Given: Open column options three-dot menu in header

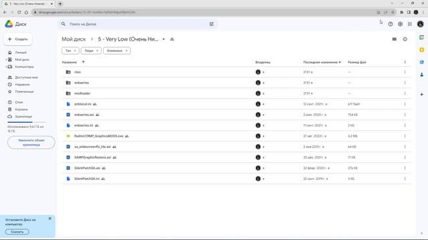Looking at the screenshot, I should tap(405, 62).
